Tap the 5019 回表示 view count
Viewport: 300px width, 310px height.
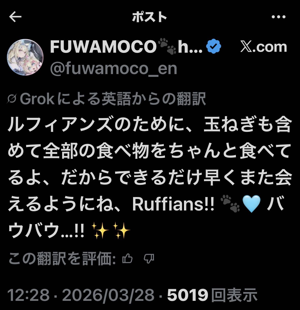tap(212, 295)
